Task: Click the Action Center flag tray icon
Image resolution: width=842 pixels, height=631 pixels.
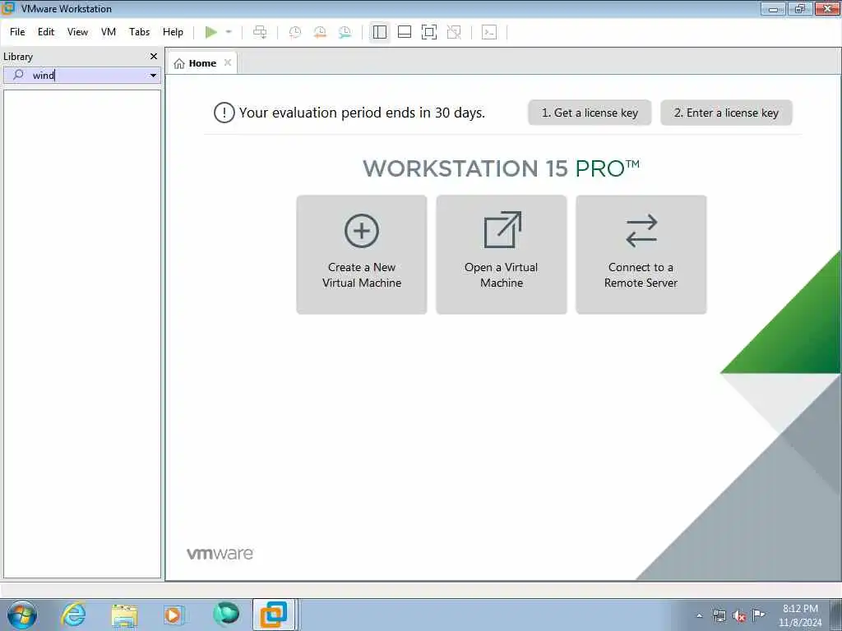Action: click(758, 615)
